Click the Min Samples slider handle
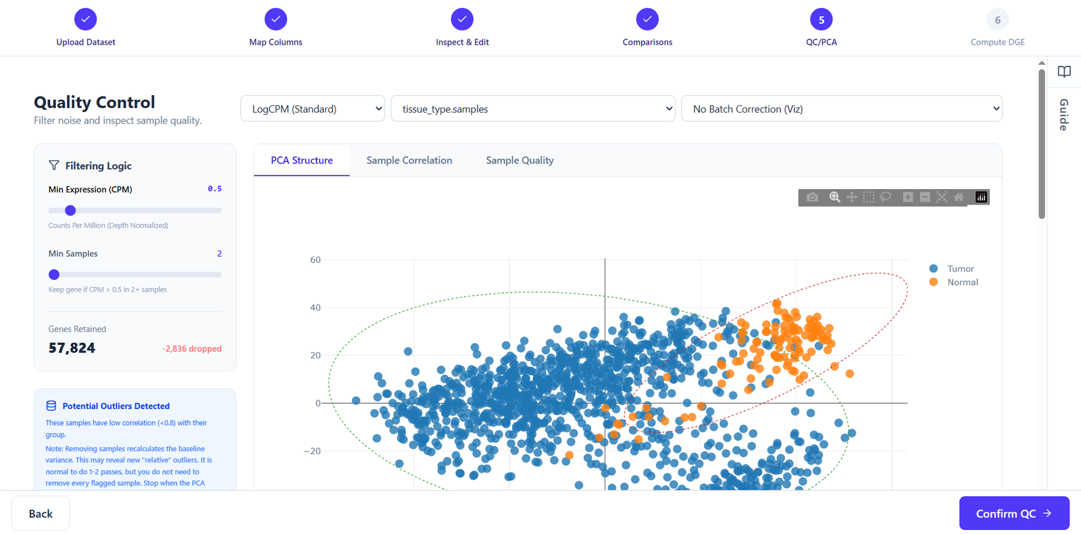The width and height of the screenshot is (1081, 534). pyautogui.click(x=54, y=275)
